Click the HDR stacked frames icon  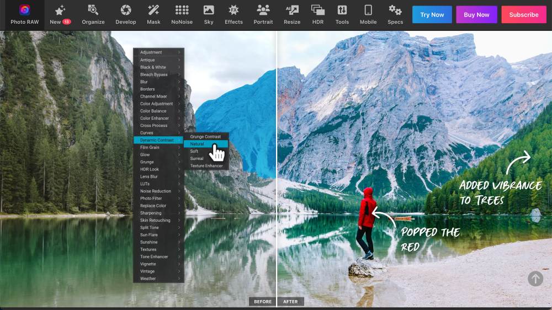click(x=318, y=10)
